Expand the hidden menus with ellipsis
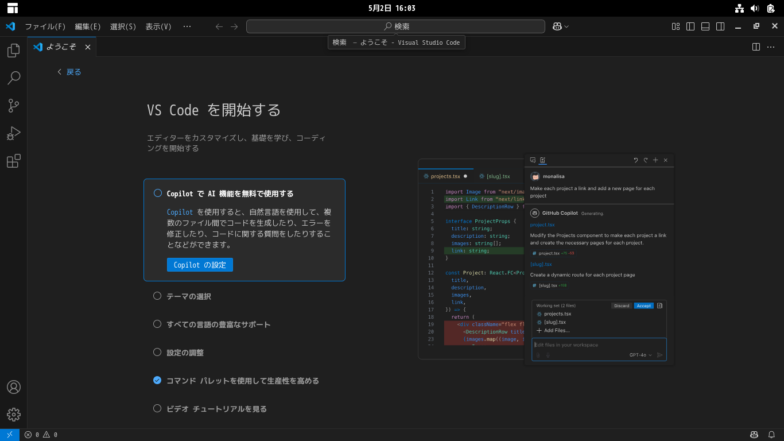Screen dimensions: 784x441 (x=187, y=26)
